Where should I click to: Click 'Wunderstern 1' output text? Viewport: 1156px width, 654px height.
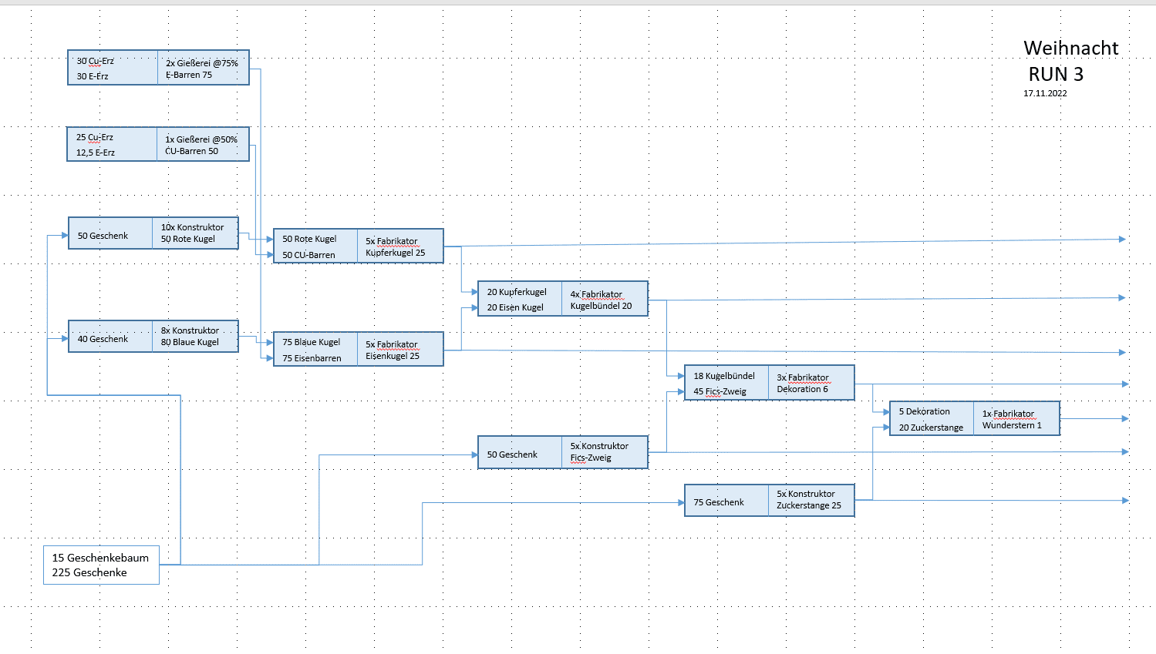click(1012, 425)
